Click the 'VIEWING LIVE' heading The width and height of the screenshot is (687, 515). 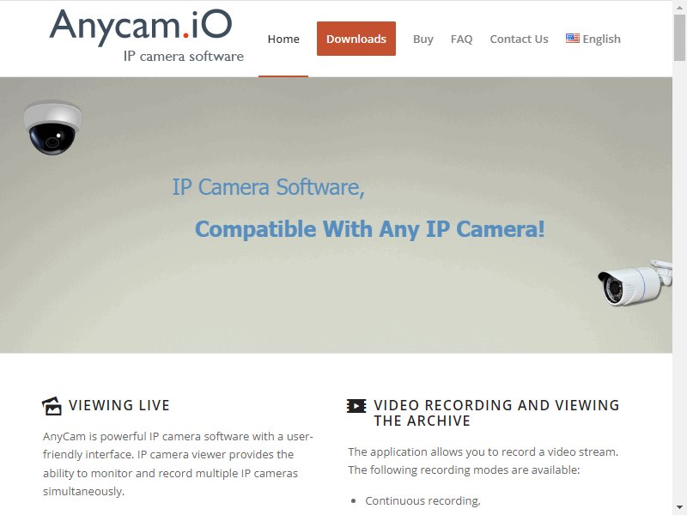click(x=119, y=405)
